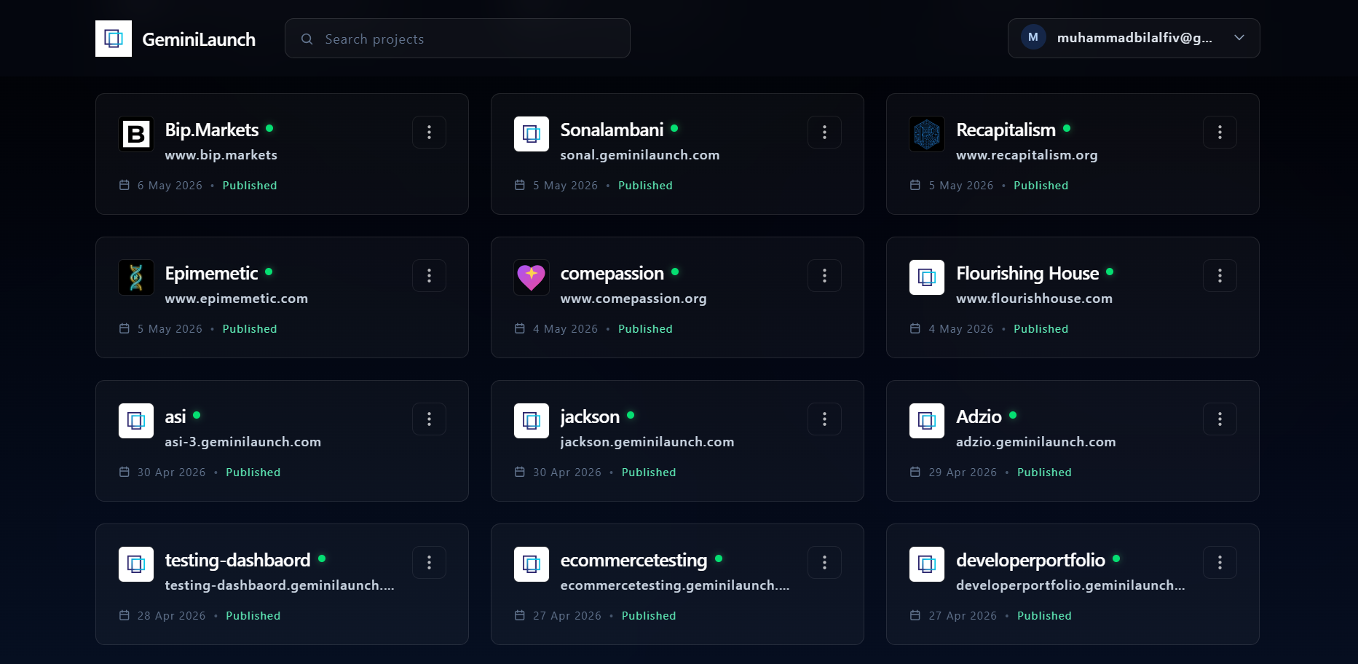Open the jackson project title
The image size is (1358, 664).
click(590, 416)
